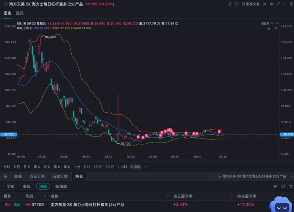Click 卖出 for HK 07709
This screenshot has width=294, height=212.
click(x=17, y=205)
